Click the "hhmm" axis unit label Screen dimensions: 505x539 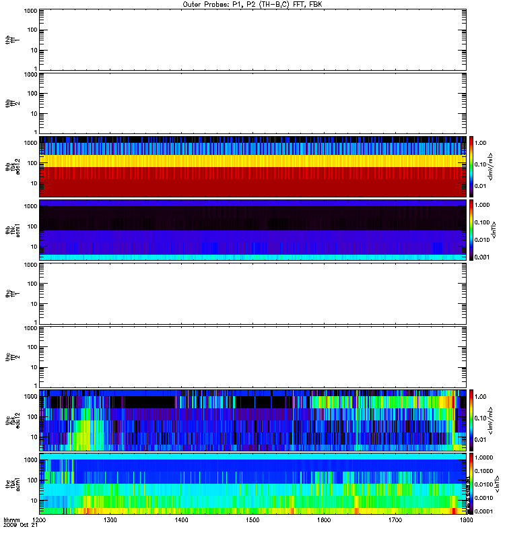(11, 519)
